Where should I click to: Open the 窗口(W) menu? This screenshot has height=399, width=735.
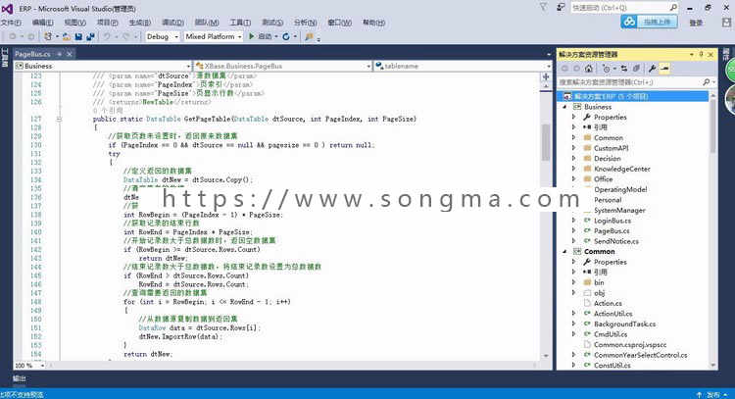[x=339, y=23]
